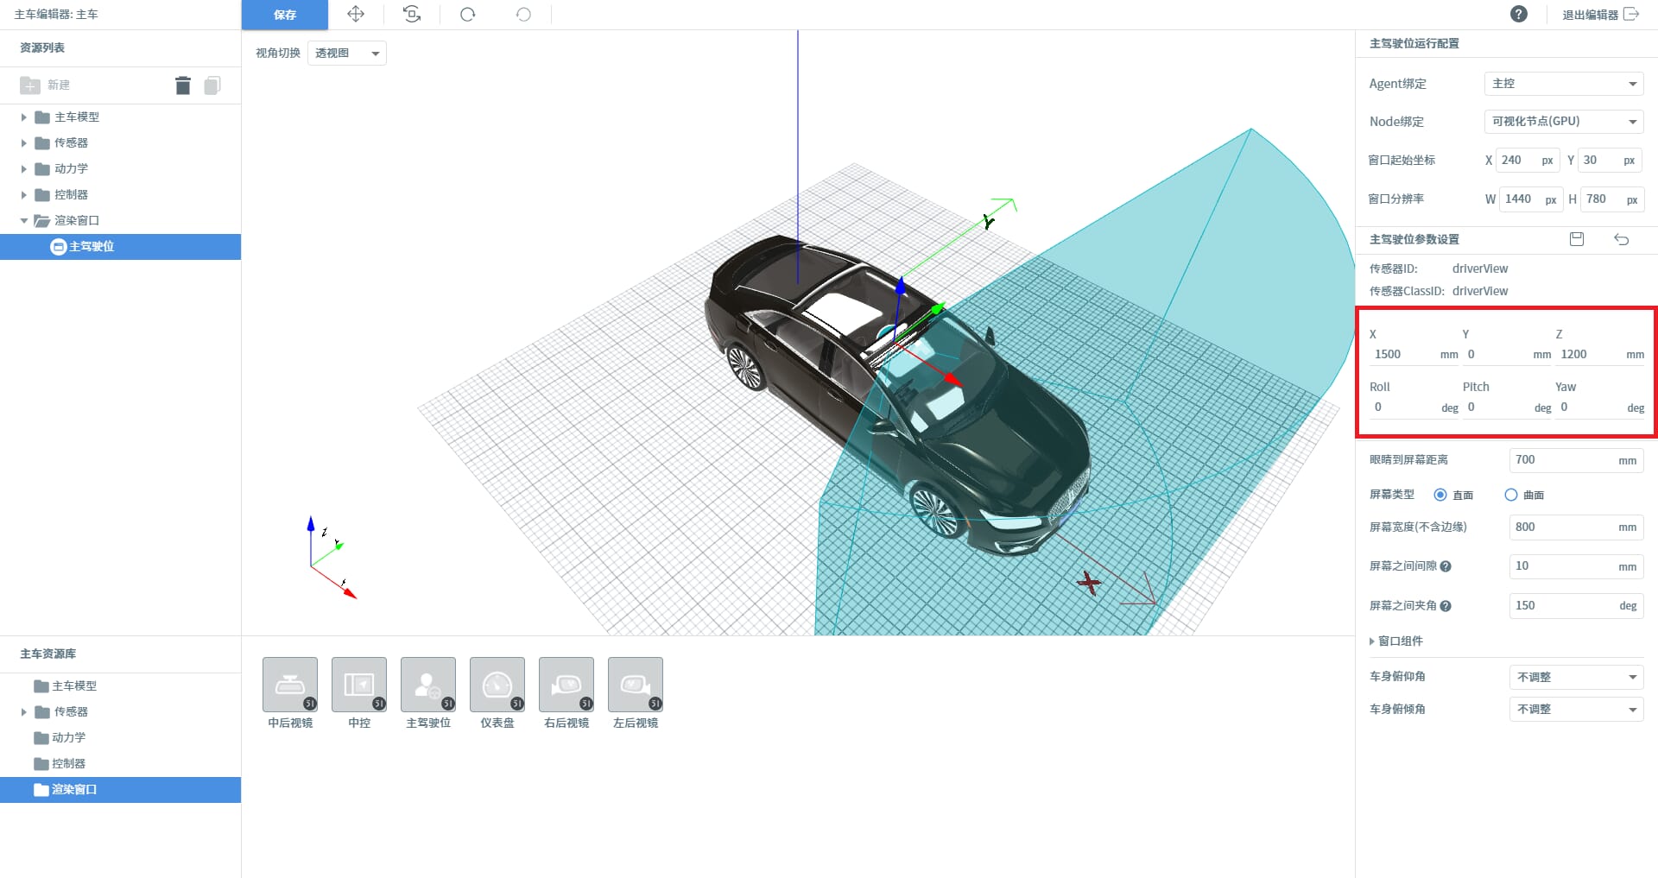This screenshot has width=1658, height=878.
Task: Expand the 传感器 folder in 资源列表
Action: (24, 143)
